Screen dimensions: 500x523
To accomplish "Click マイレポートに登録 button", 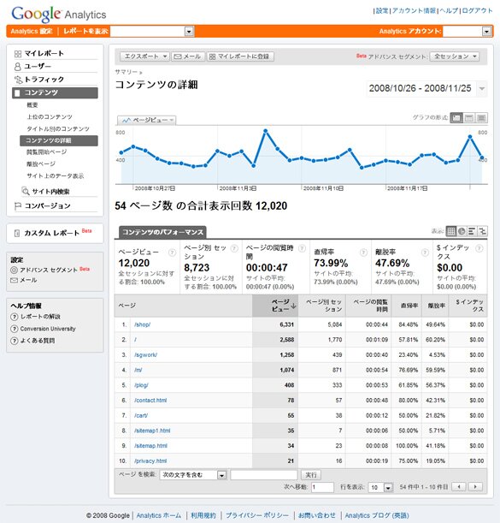I will point(240,56).
